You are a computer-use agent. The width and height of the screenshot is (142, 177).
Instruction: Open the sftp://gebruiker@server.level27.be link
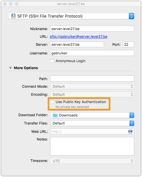(x=78, y=36)
